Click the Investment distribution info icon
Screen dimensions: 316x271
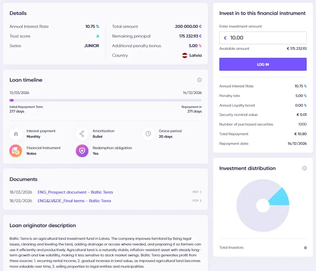pos(304,168)
